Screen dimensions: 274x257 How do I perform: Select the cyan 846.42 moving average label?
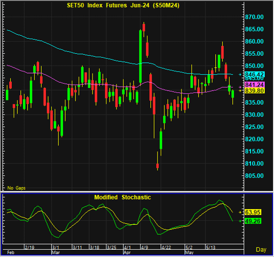tap(254, 74)
